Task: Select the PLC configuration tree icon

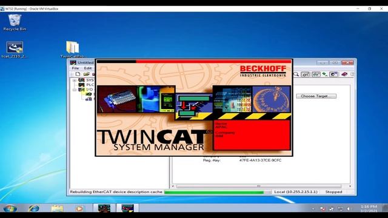Action: point(81,85)
